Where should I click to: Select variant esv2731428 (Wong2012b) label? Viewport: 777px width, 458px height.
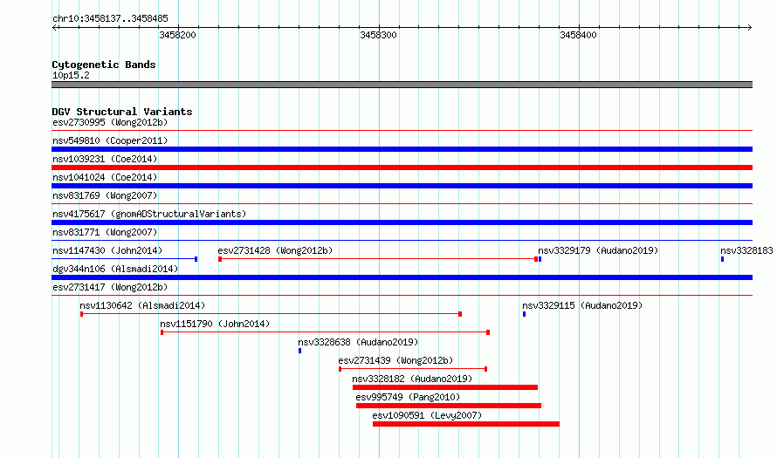[275, 250]
